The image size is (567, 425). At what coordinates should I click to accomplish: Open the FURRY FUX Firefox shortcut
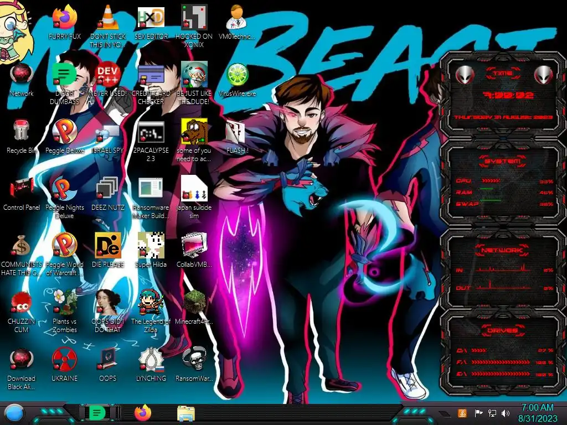[64, 17]
